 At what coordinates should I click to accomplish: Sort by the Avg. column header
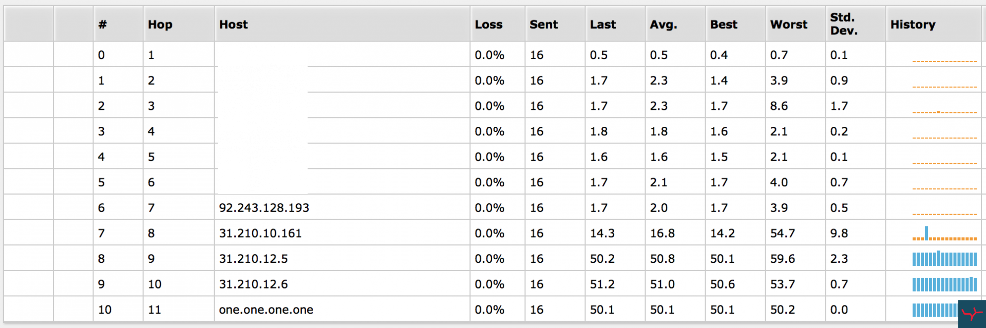(663, 24)
